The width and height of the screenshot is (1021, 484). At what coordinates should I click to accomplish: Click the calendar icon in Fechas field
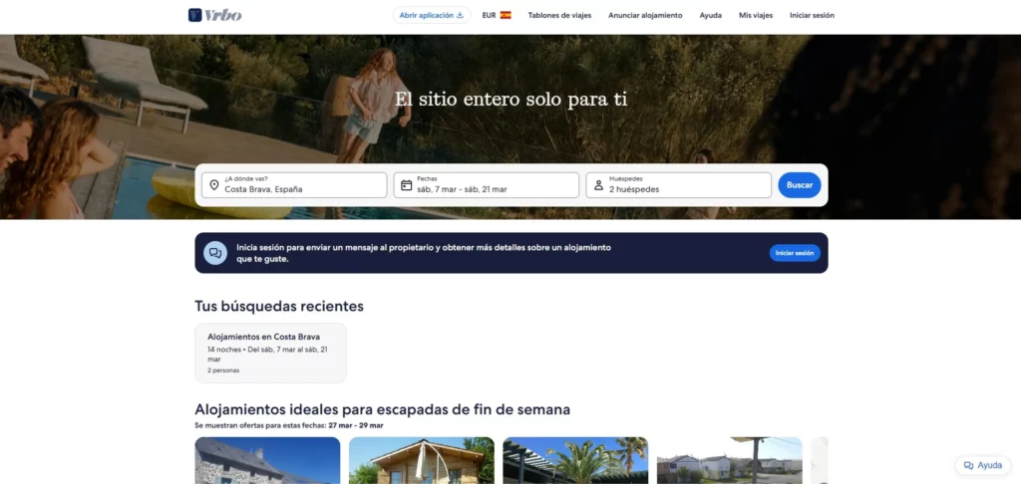click(x=406, y=185)
